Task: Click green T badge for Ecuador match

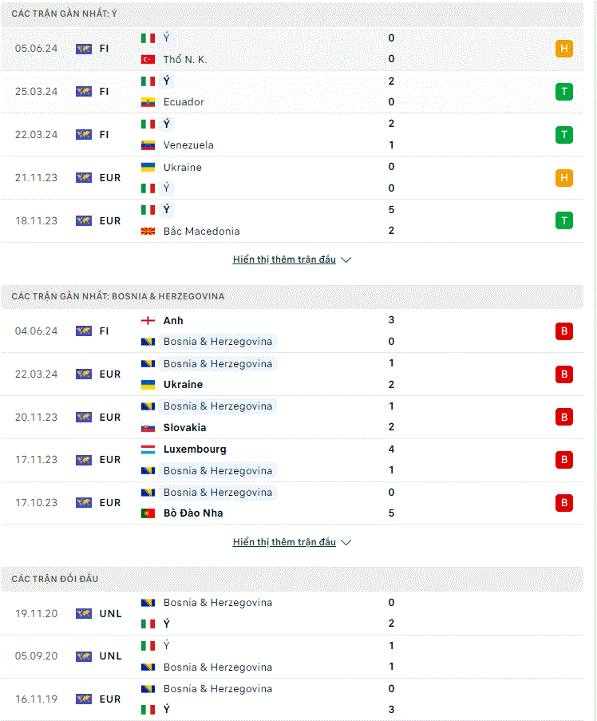Action: click(x=564, y=92)
